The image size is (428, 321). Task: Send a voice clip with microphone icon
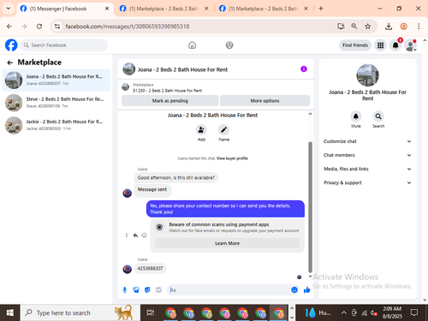coord(125,290)
